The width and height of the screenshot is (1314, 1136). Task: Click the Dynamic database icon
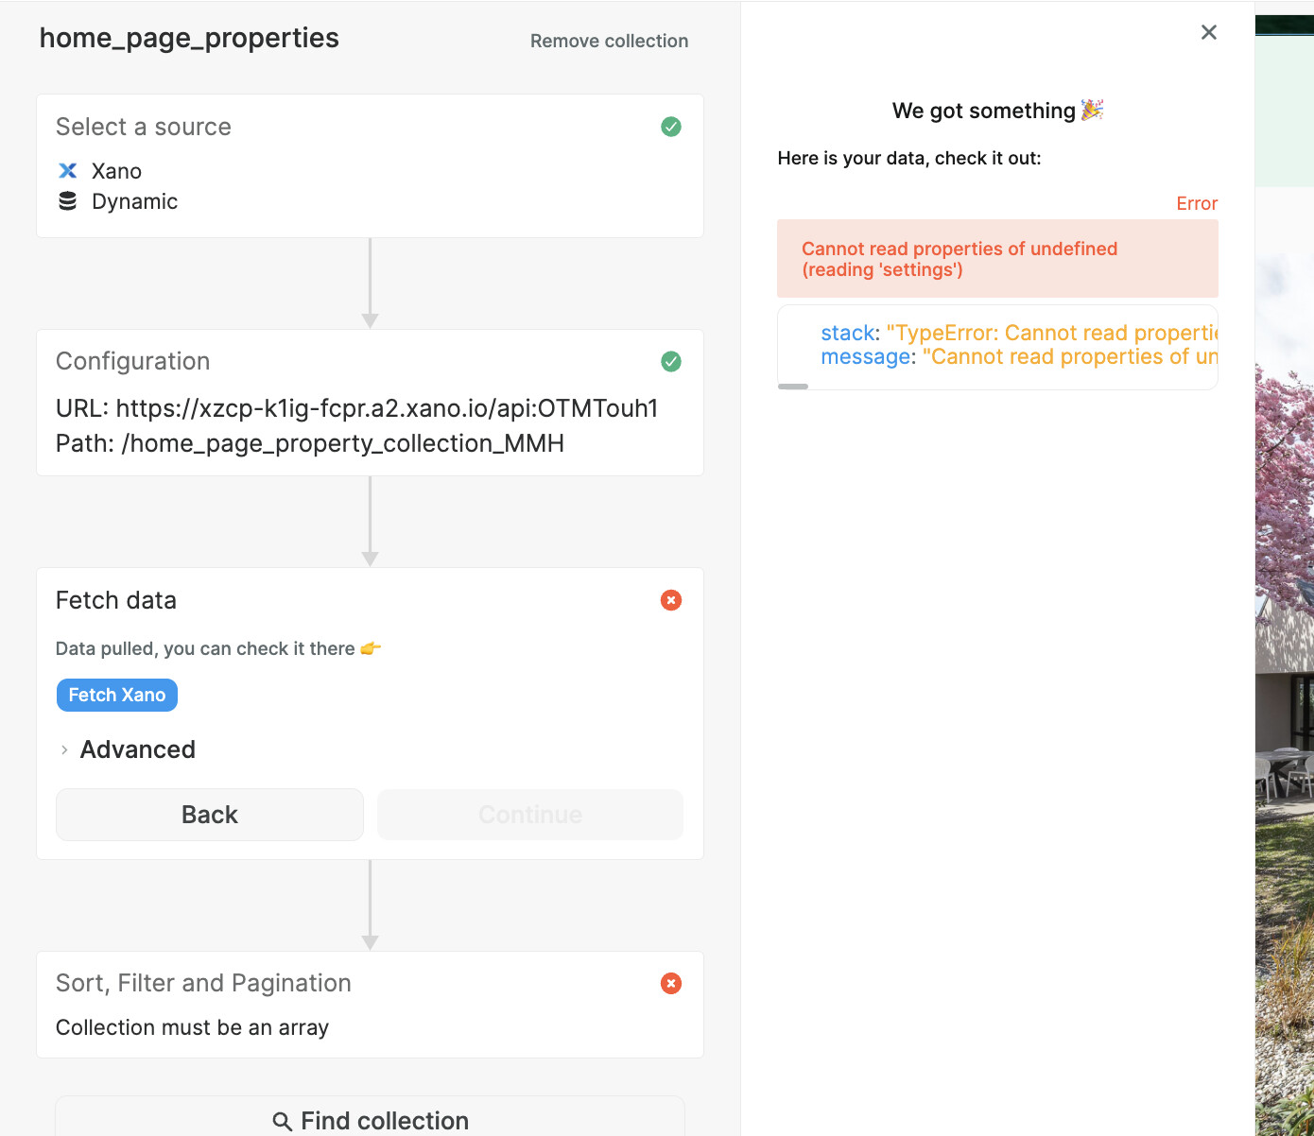click(68, 201)
